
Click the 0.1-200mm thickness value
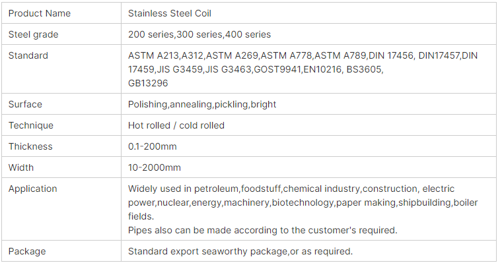[x=152, y=146]
